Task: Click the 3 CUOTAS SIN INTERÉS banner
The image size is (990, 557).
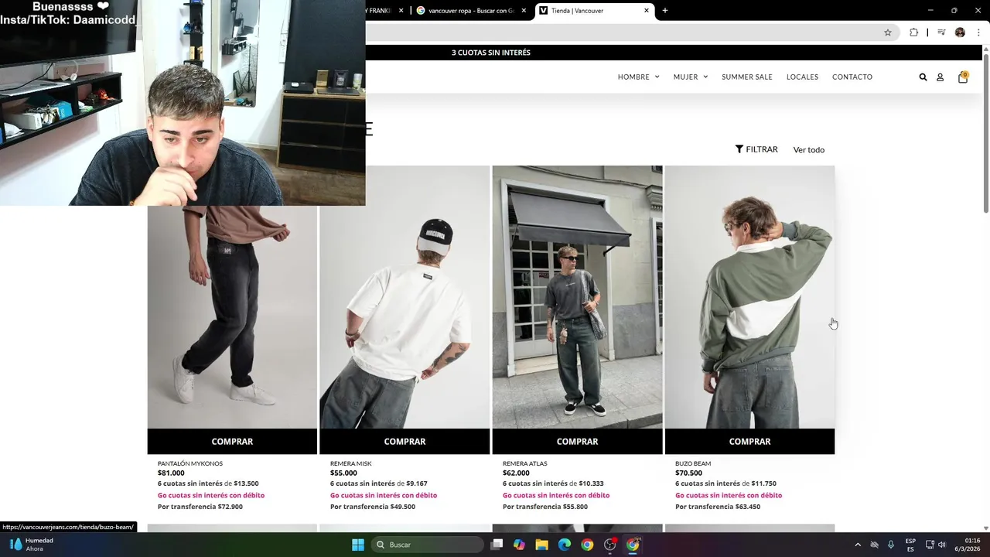Action: [x=491, y=53]
